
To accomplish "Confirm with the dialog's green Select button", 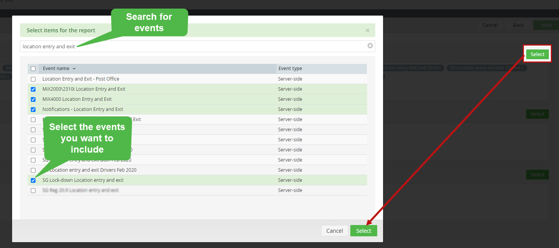I will click(364, 231).
